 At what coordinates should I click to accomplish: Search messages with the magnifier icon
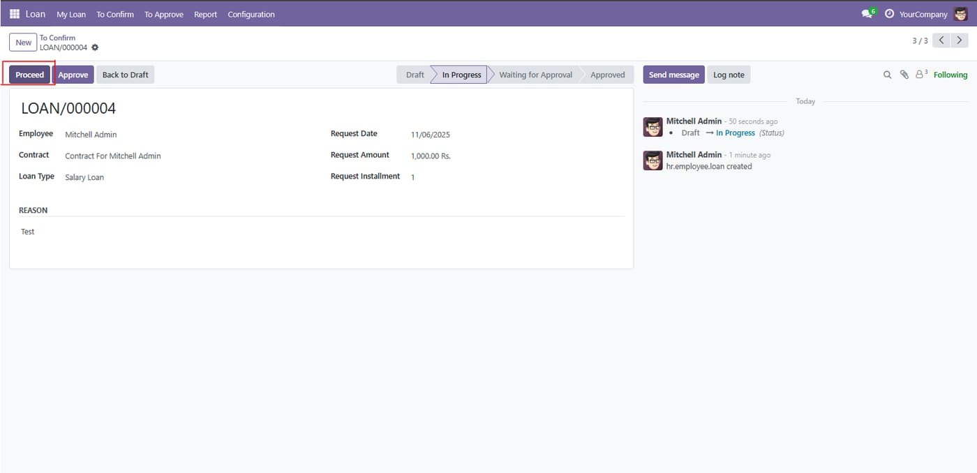tap(888, 75)
